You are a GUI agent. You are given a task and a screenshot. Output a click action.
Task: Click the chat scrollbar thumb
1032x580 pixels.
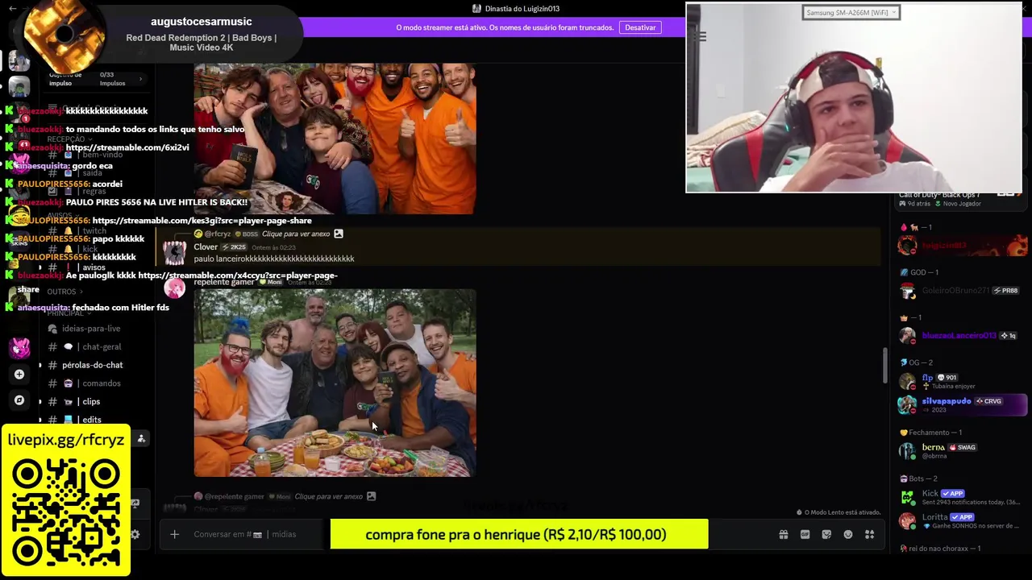tap(884, 366)
